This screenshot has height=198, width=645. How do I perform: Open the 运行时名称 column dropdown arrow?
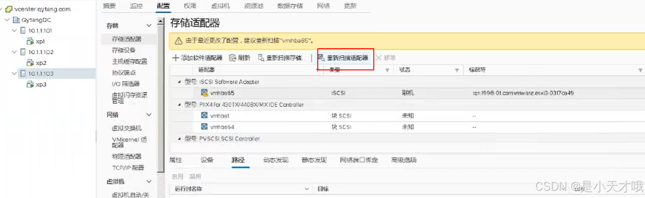307,189
